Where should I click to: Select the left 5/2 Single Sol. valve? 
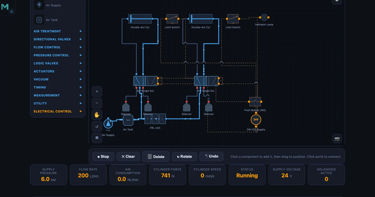point(145,81)
